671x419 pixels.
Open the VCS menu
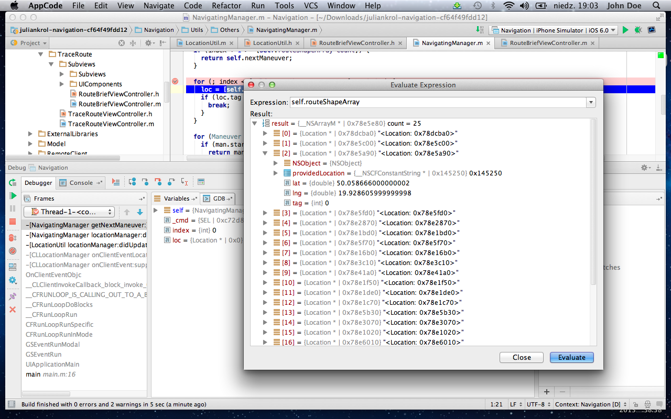pyautogui.click(x=311, y=6)
